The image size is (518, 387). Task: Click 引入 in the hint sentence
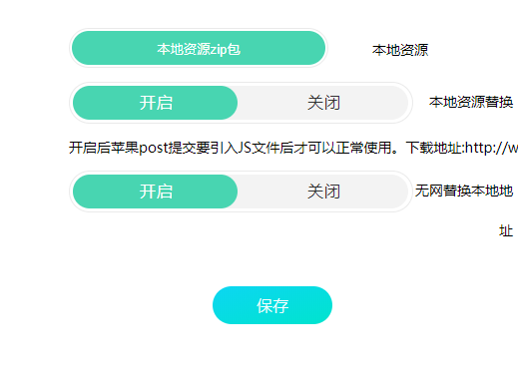coord(224,148)
